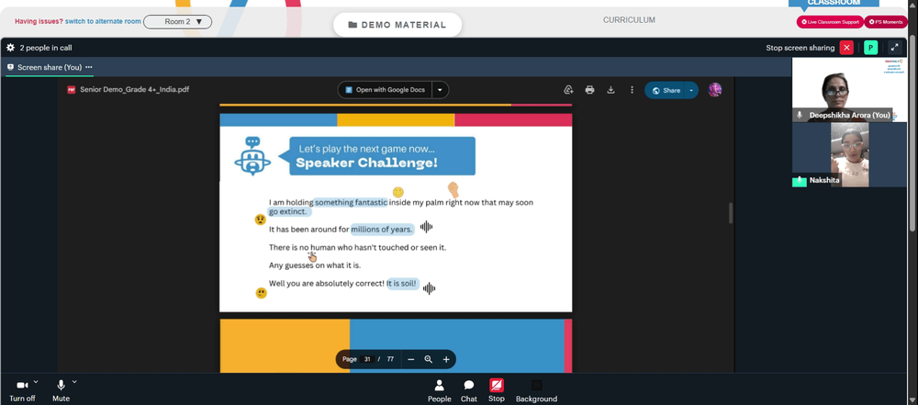Image resolution: width=918 pixels, height=405 pixels.
Task: Click the magnifier zoom reset icon
Action: tap(429, 359)
